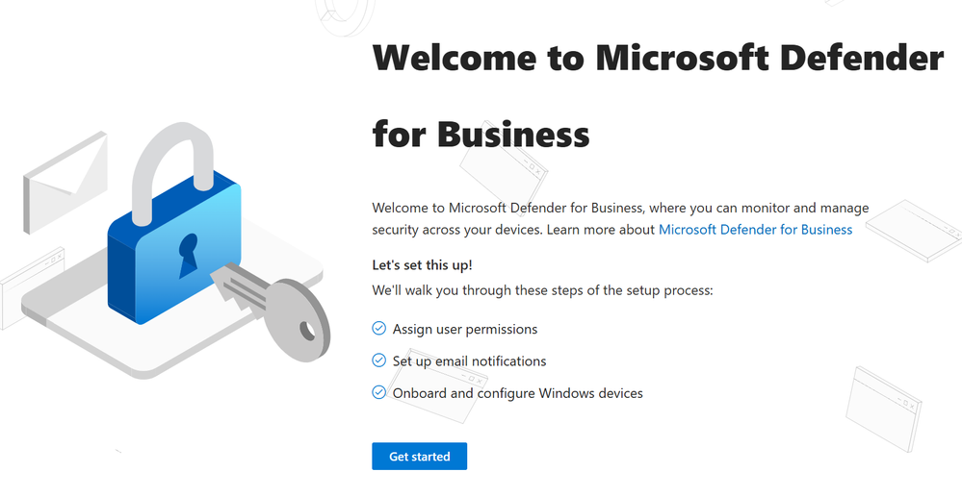Select the Onboard and configure Windows devices text
962x497 pixels.
(518, 393)
